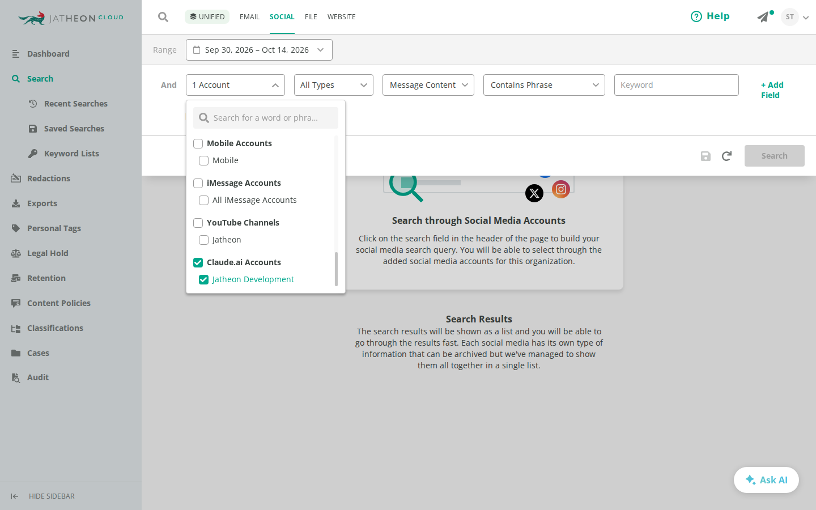The width and height of the screenshot is (816, 510).
Task: Check the YouTube Channels group checkbox
Action: [x=198, y=223]
